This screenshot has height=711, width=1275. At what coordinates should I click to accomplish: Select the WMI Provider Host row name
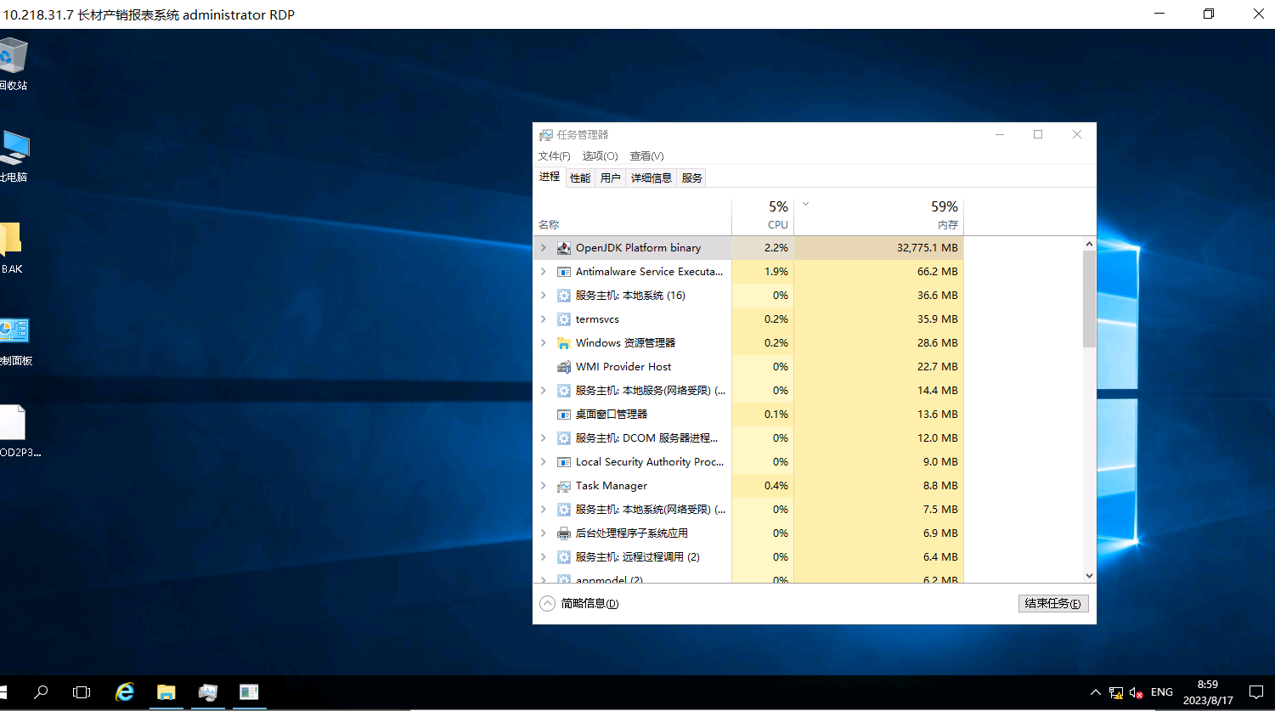(x=623, y=367)
